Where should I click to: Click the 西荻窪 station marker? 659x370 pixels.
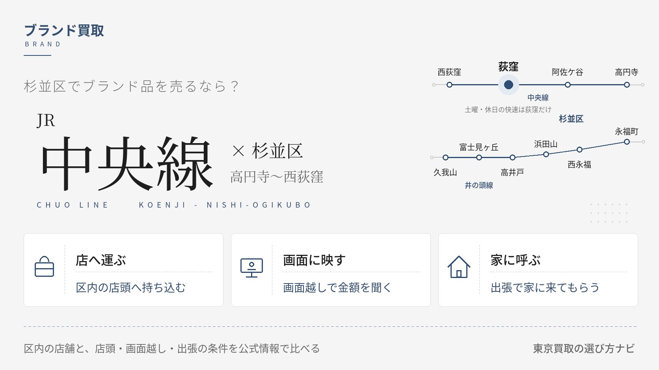(x=449, y=85)
